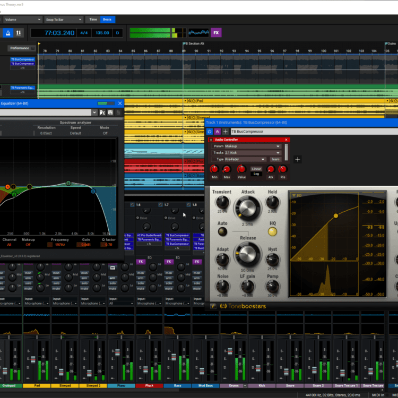Click the blue waveform analyzer display
The height and width of the screenshot is (398, 398).
coord(198,32)
